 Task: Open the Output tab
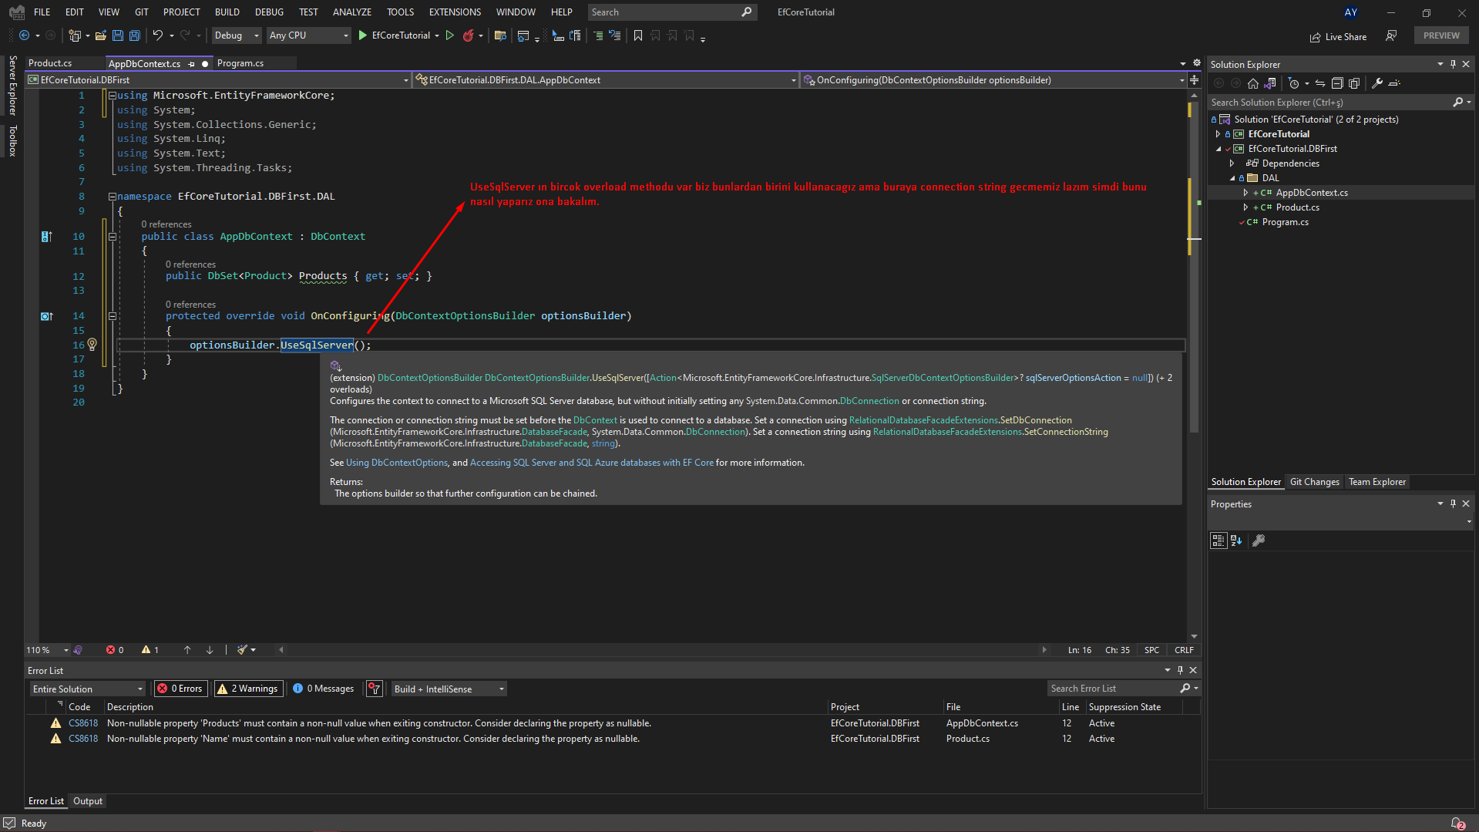point(88,801)
